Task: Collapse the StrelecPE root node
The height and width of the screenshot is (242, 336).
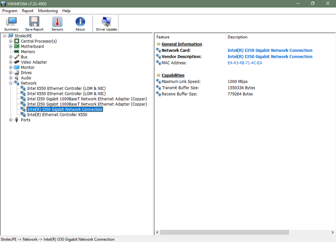Action: click(x=4, y=36)
